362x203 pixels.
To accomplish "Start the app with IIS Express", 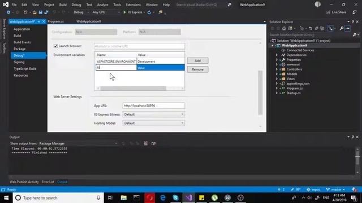I will click(x=133, y=12).
